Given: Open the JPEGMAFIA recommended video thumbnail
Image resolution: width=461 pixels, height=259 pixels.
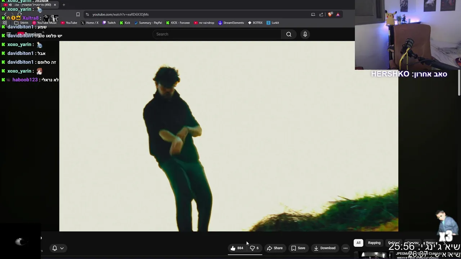Looking at the screenshot, I should coord(375,255).
